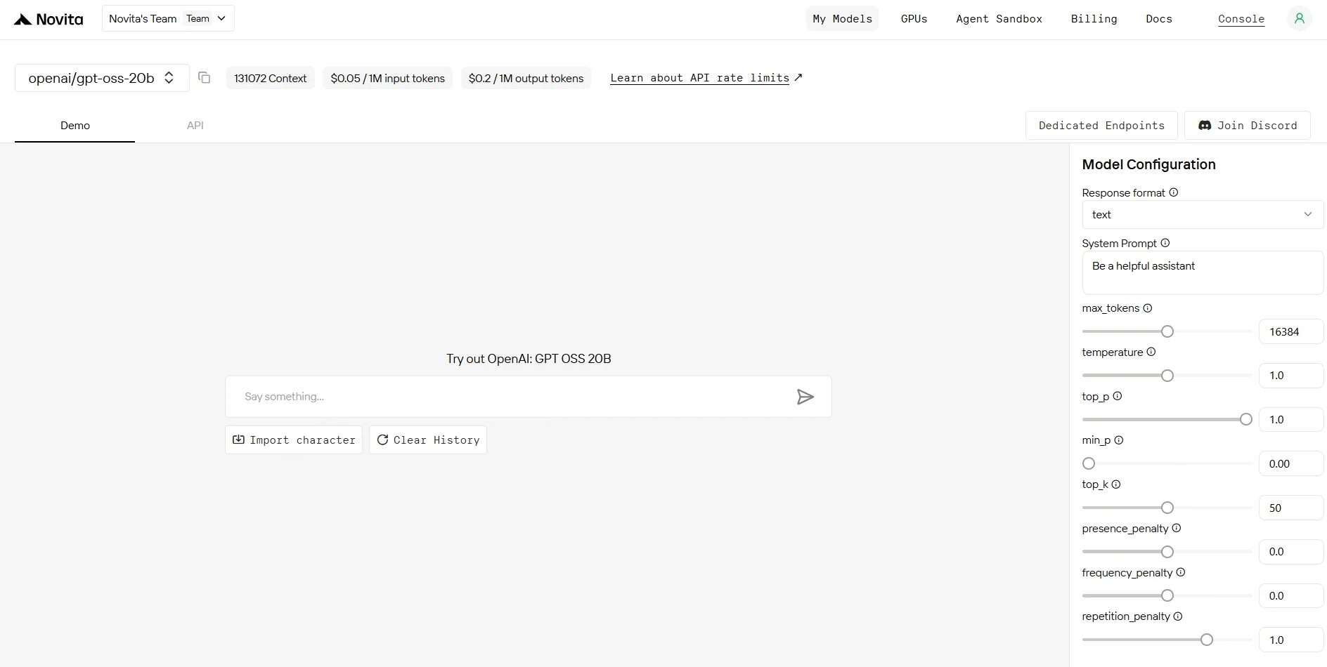Click the Dedicated Endpoints button
The width and height of the screenshot is (1327, 667).
1101,126
